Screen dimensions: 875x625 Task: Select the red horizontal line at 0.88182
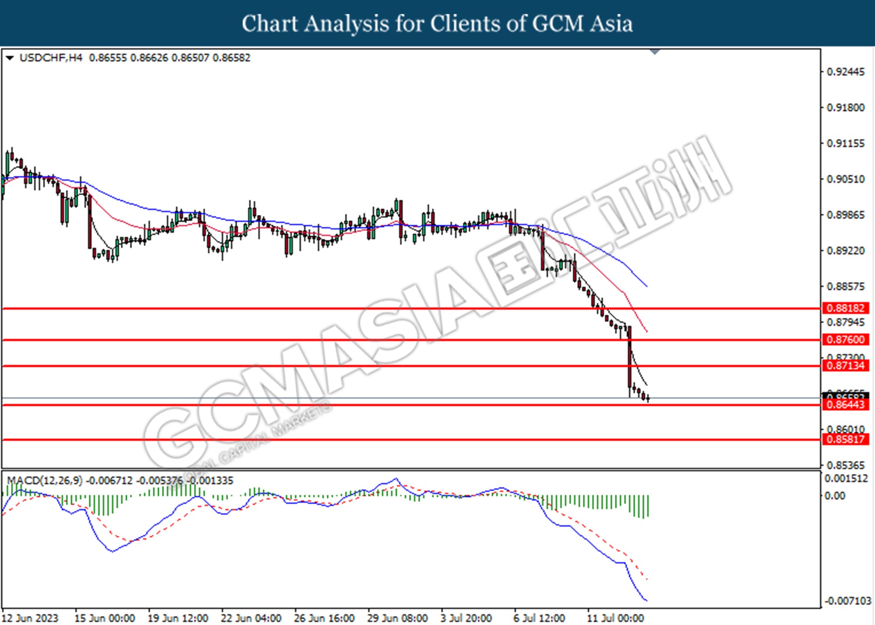click(411, 309)
